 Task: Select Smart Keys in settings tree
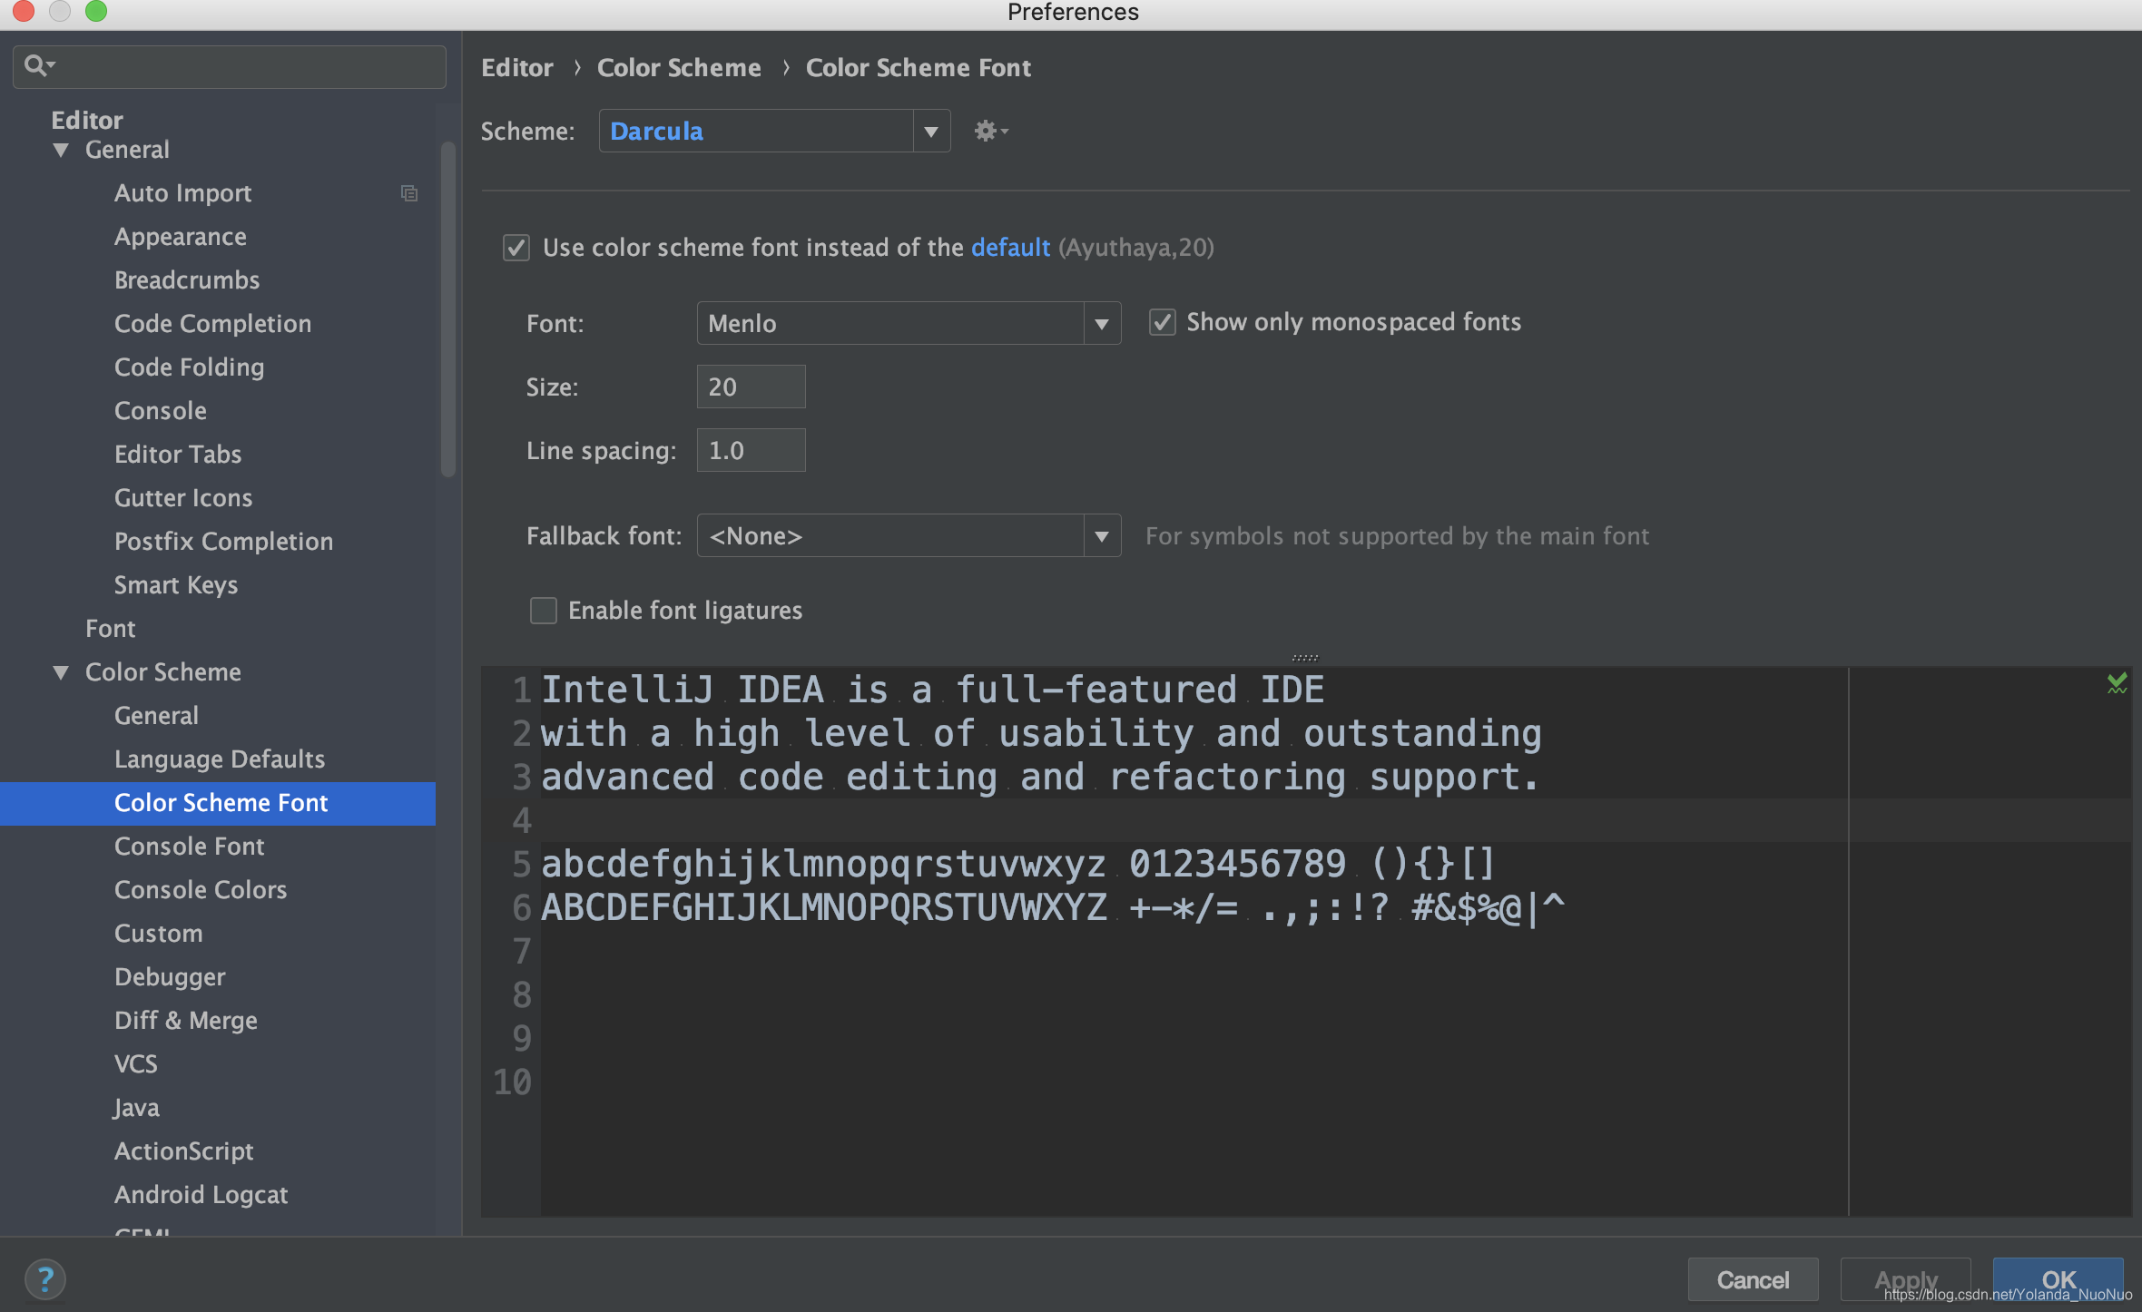pyautogui.click(x=176, y=585)
